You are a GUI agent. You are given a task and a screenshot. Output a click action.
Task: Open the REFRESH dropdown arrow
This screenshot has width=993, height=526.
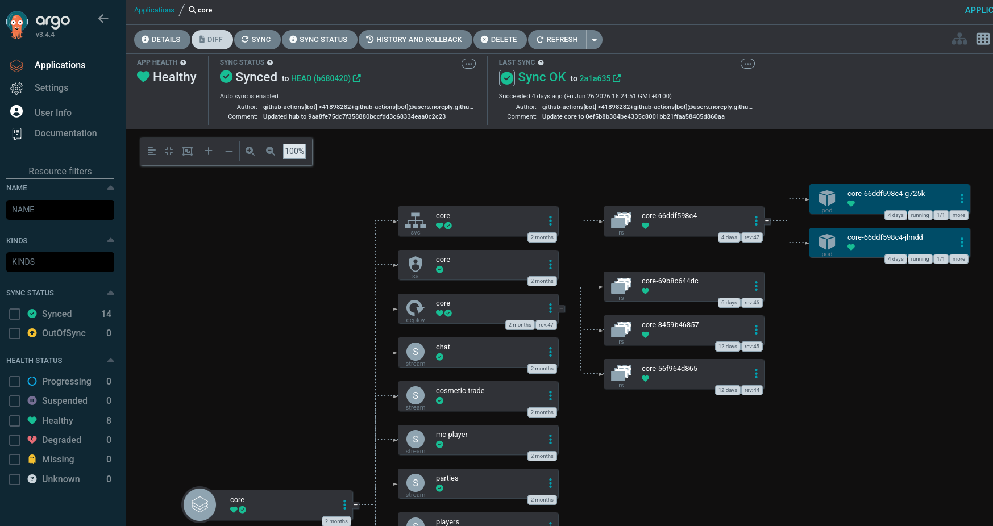tap(594, 40)
